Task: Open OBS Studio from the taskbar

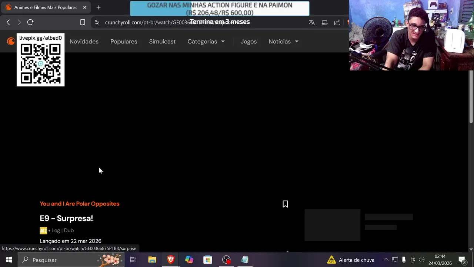Action: tap(226, 260)
